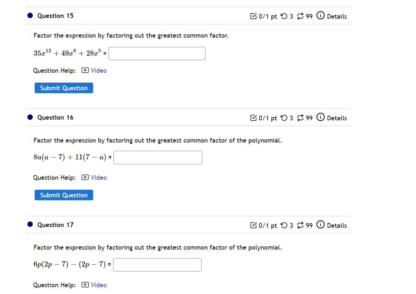This screenshot has width=416, height=294.
Task: Click the Video play icon for Question 17
Action: pos(84,285)
